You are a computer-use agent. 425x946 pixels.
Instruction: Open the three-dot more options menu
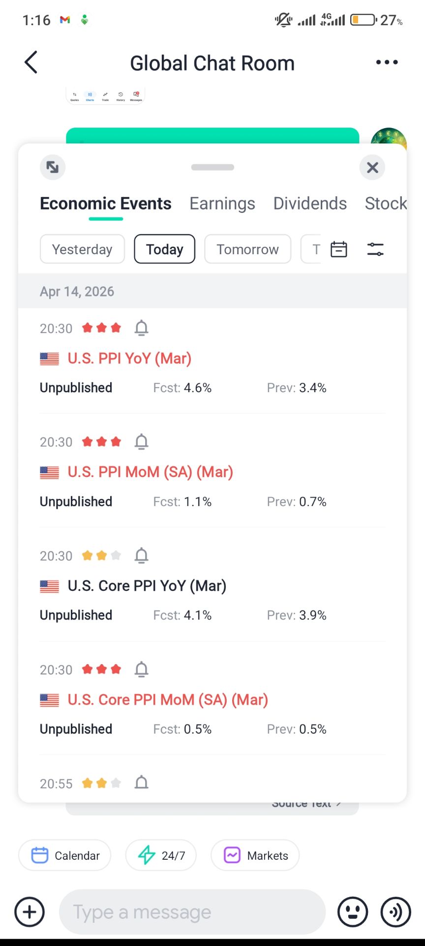(x=387, y=62)
